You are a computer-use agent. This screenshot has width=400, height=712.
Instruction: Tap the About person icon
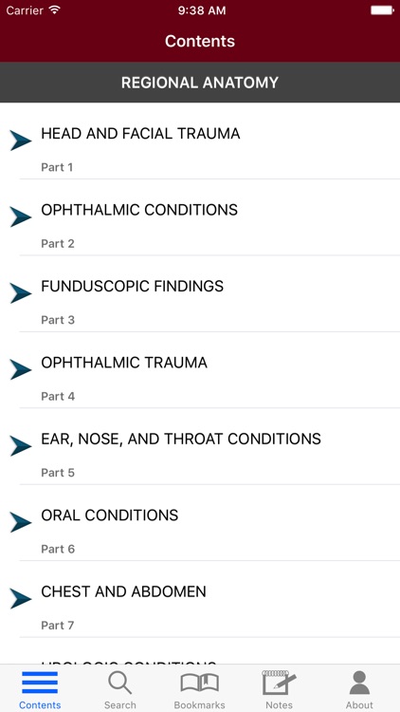coord(359,683)
